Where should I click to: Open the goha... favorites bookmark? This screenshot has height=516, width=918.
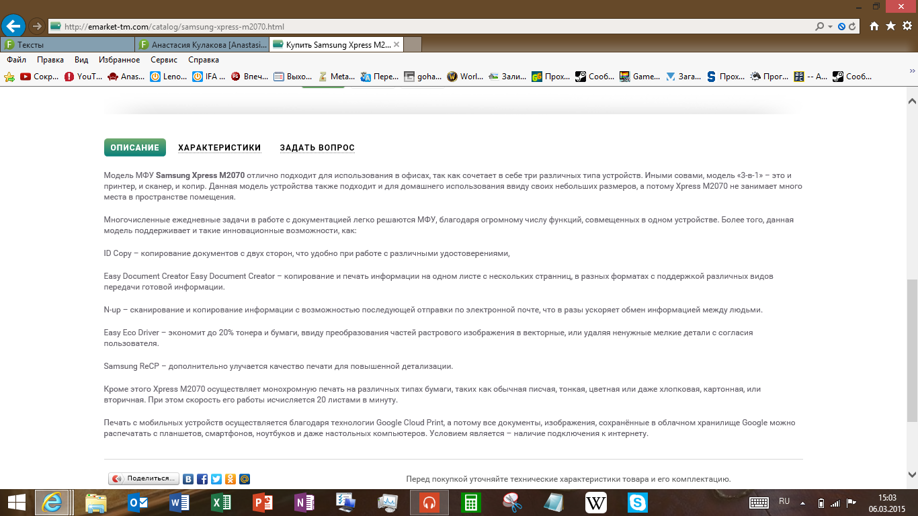pos(423,77)
